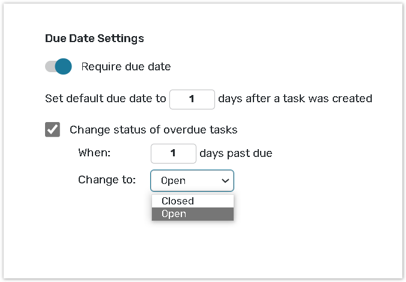Focus the days past due input field
The width and height of the screenshot is (406, 282).
[x=173, y=153]
